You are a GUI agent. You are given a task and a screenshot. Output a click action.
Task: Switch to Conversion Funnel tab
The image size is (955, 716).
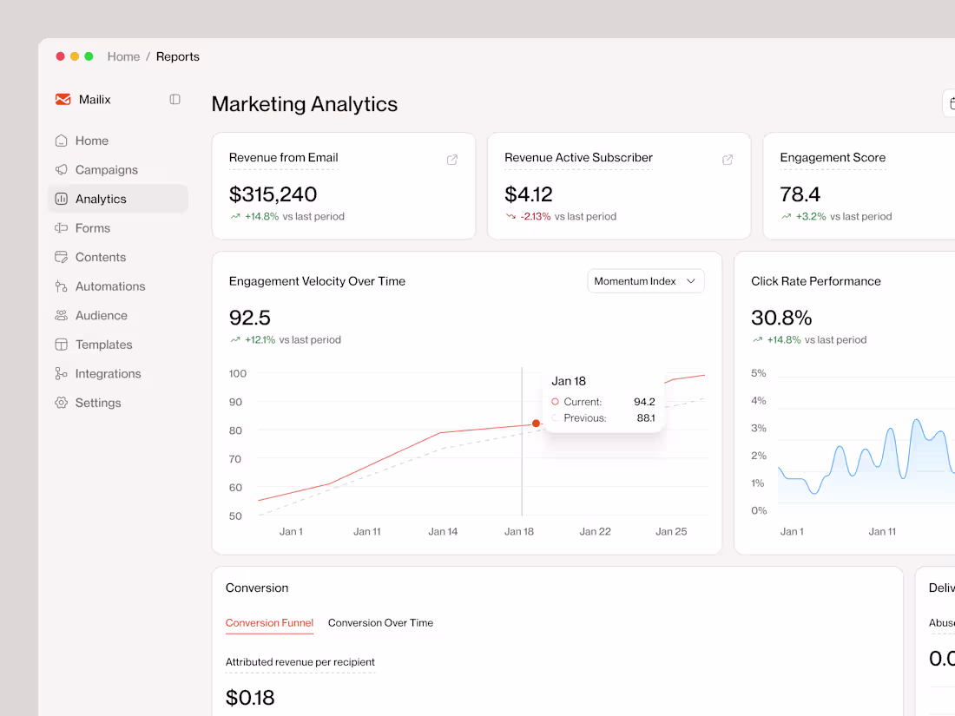pos(269,623)
